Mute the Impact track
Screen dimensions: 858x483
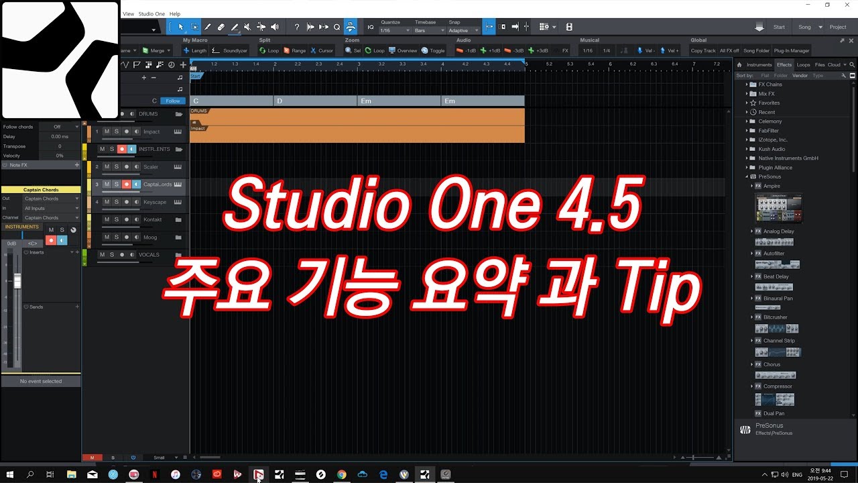107,131
